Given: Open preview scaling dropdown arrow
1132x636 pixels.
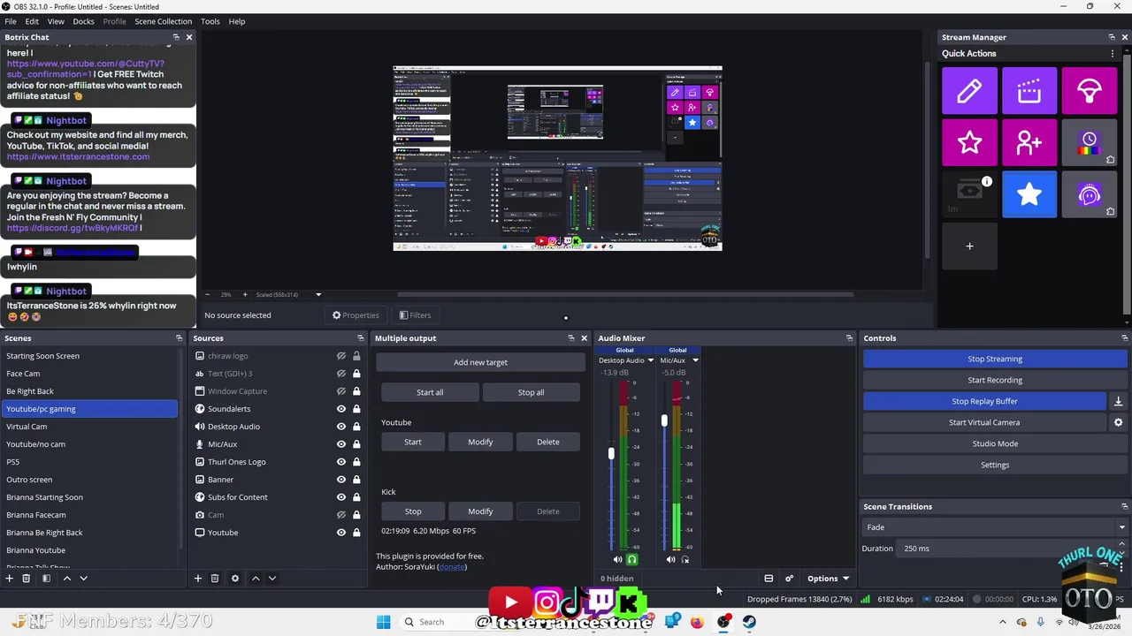Looking at the screenshot, I should tap(318, 295).
